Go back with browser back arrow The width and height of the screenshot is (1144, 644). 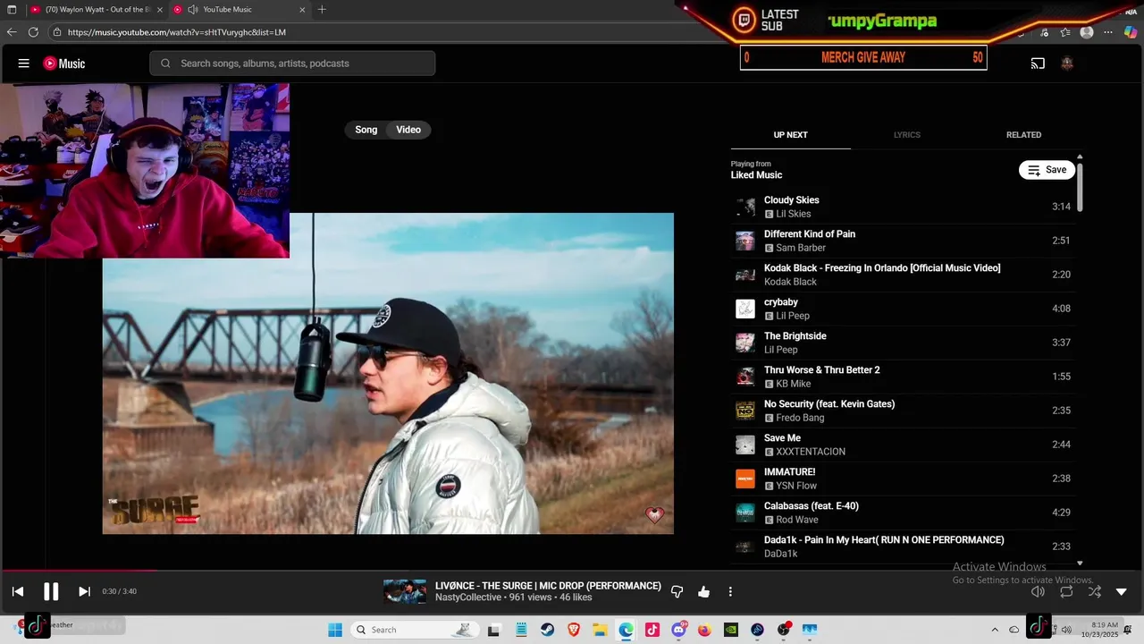(x=12, y=32)
